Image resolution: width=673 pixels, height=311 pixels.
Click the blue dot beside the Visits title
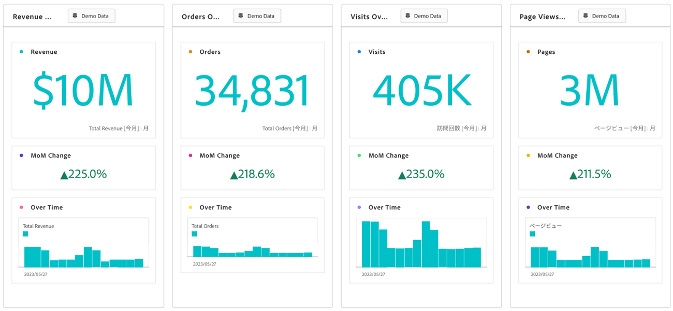click(359, 52)
